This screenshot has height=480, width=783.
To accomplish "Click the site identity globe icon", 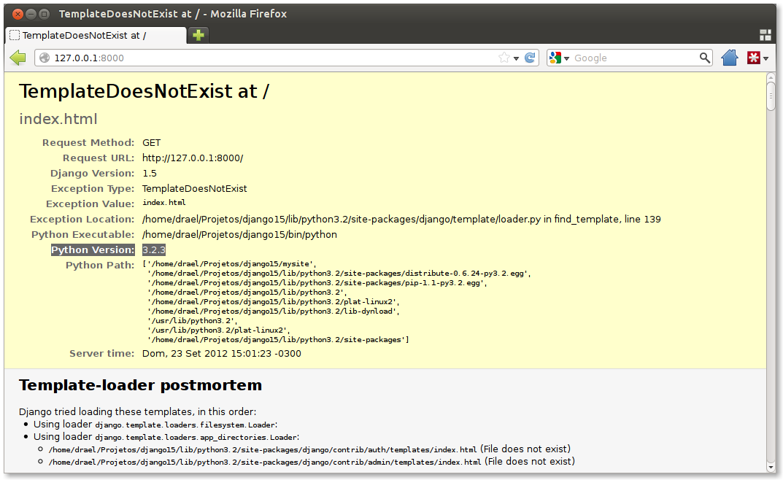I will [45, 58].
